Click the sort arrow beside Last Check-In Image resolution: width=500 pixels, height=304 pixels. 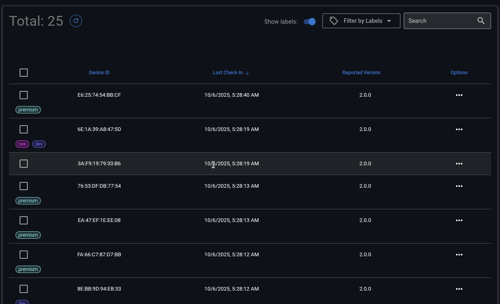(x=247, y=73)
